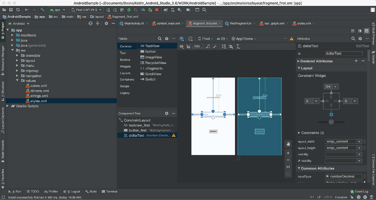Screen dimensions: 376x200
Task: Click the orientation rotate icon in editor toolbar
Action: (190, 39)
